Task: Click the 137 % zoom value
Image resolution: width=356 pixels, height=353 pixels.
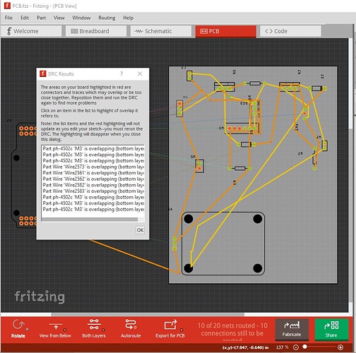Action: coord(282,347)
